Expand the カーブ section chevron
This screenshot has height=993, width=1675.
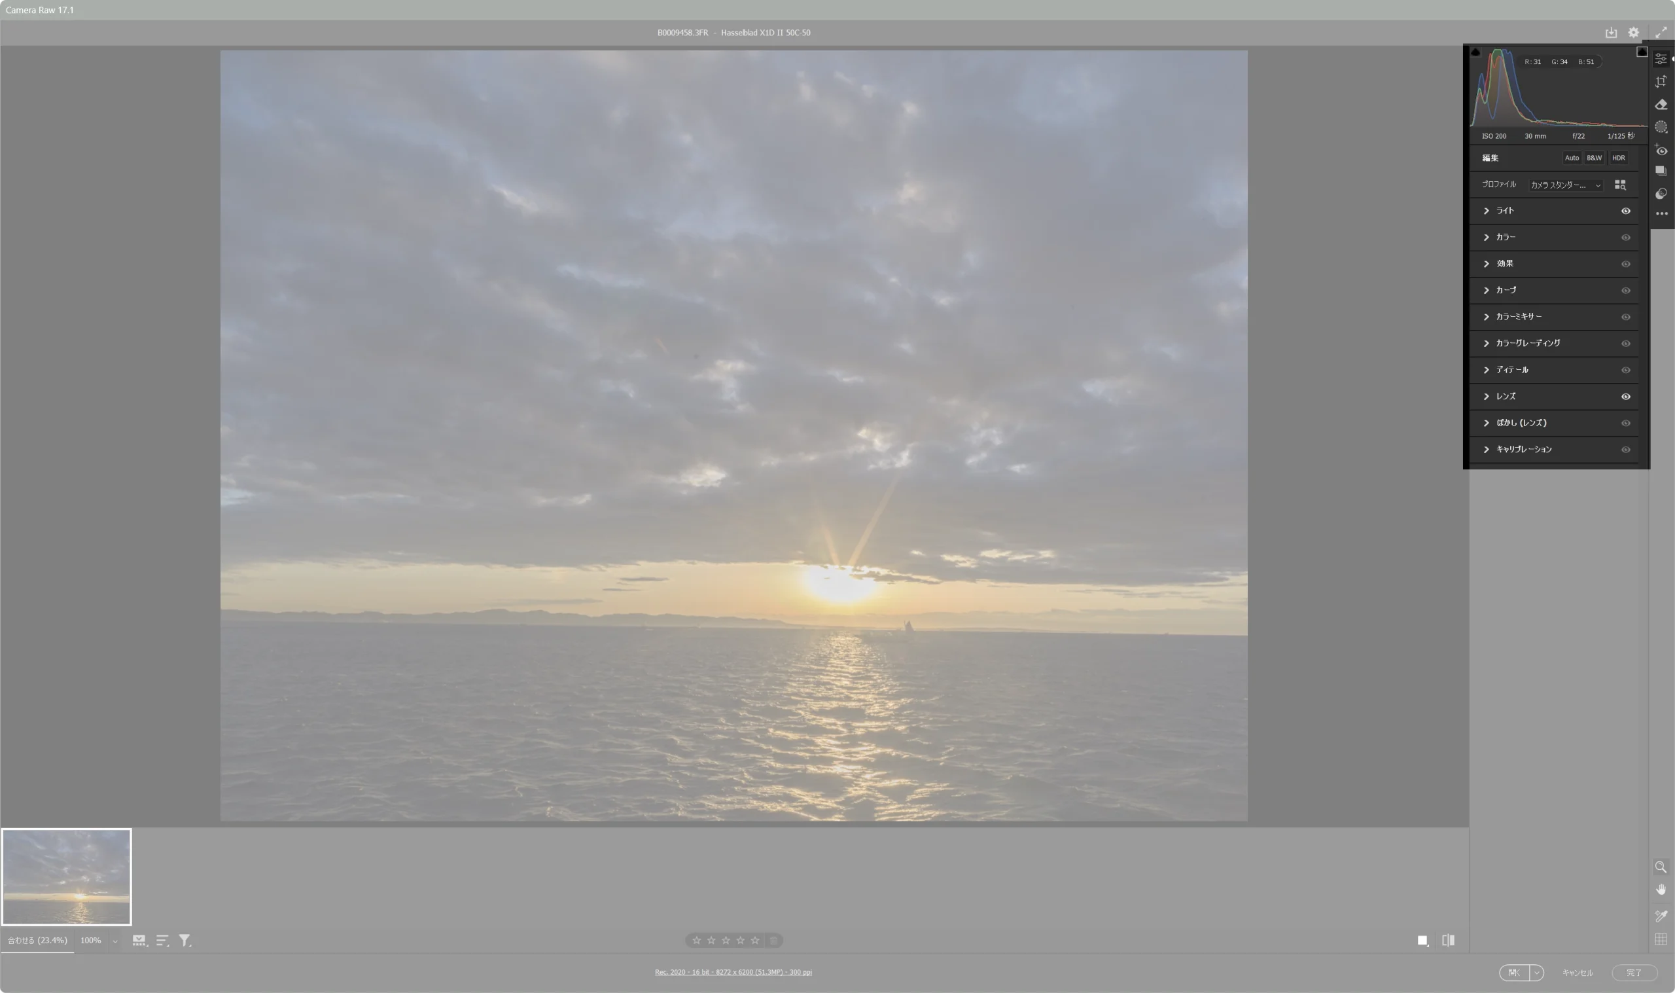click(x=1487, y=291)
